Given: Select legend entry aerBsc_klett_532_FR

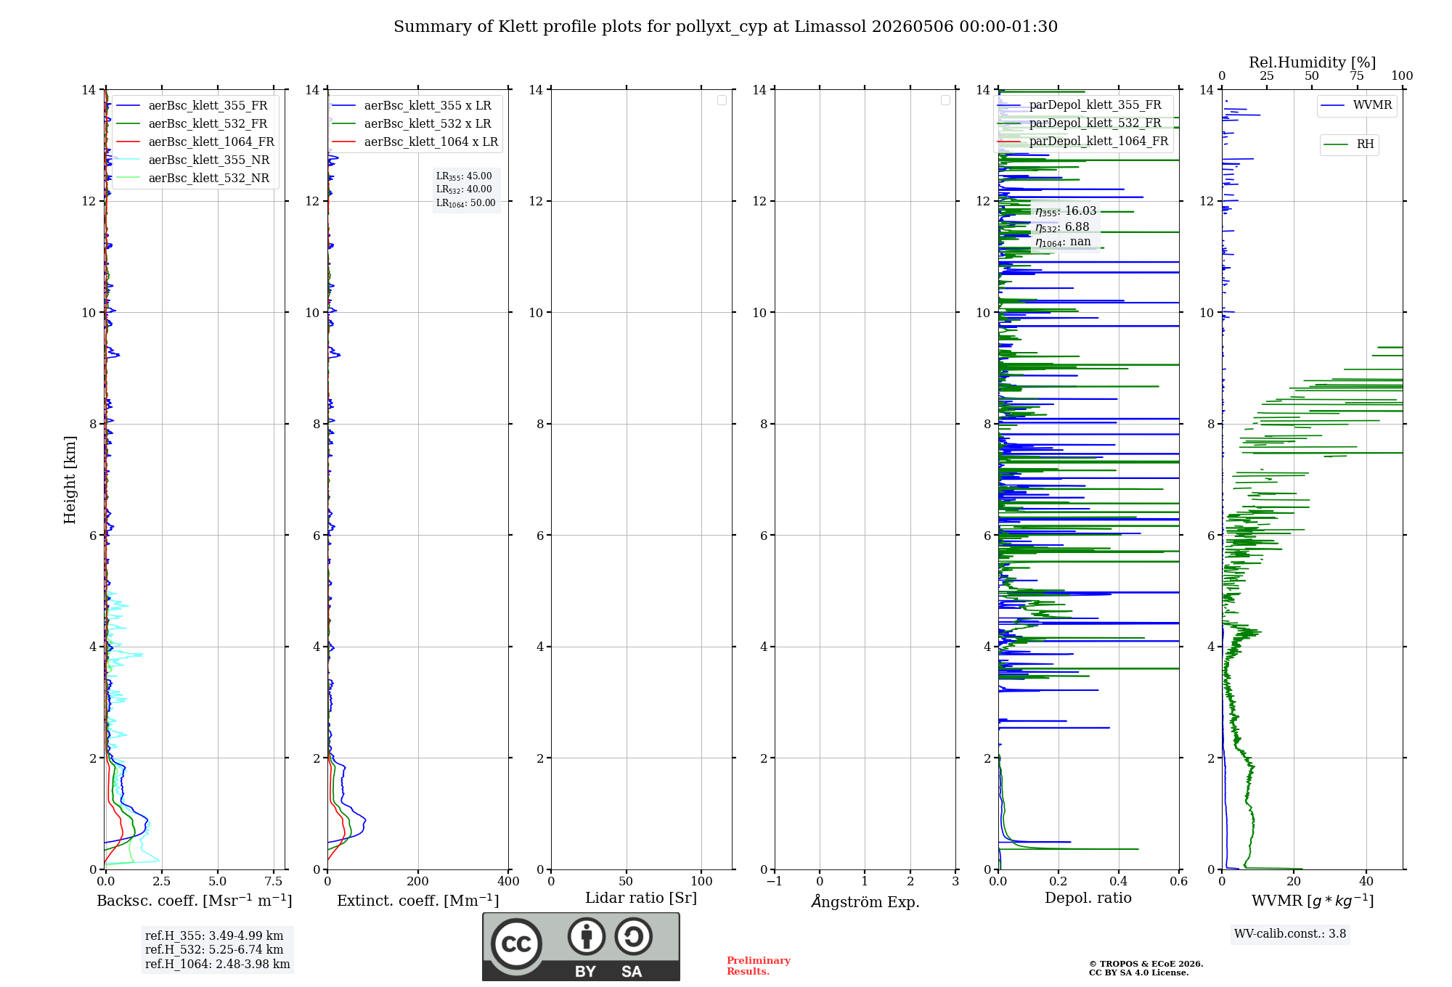Looking at the screenshot, I should click(195, 124).
